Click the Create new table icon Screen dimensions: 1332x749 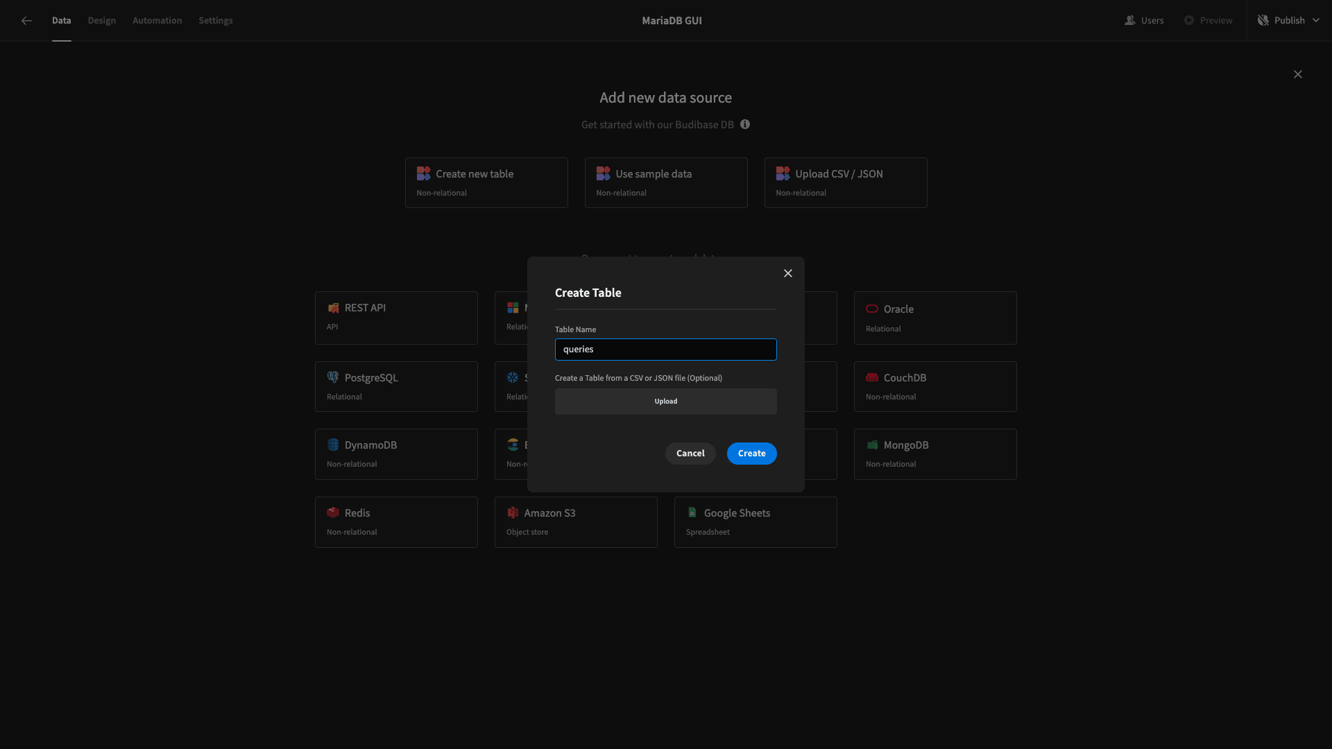coord(423,173)
